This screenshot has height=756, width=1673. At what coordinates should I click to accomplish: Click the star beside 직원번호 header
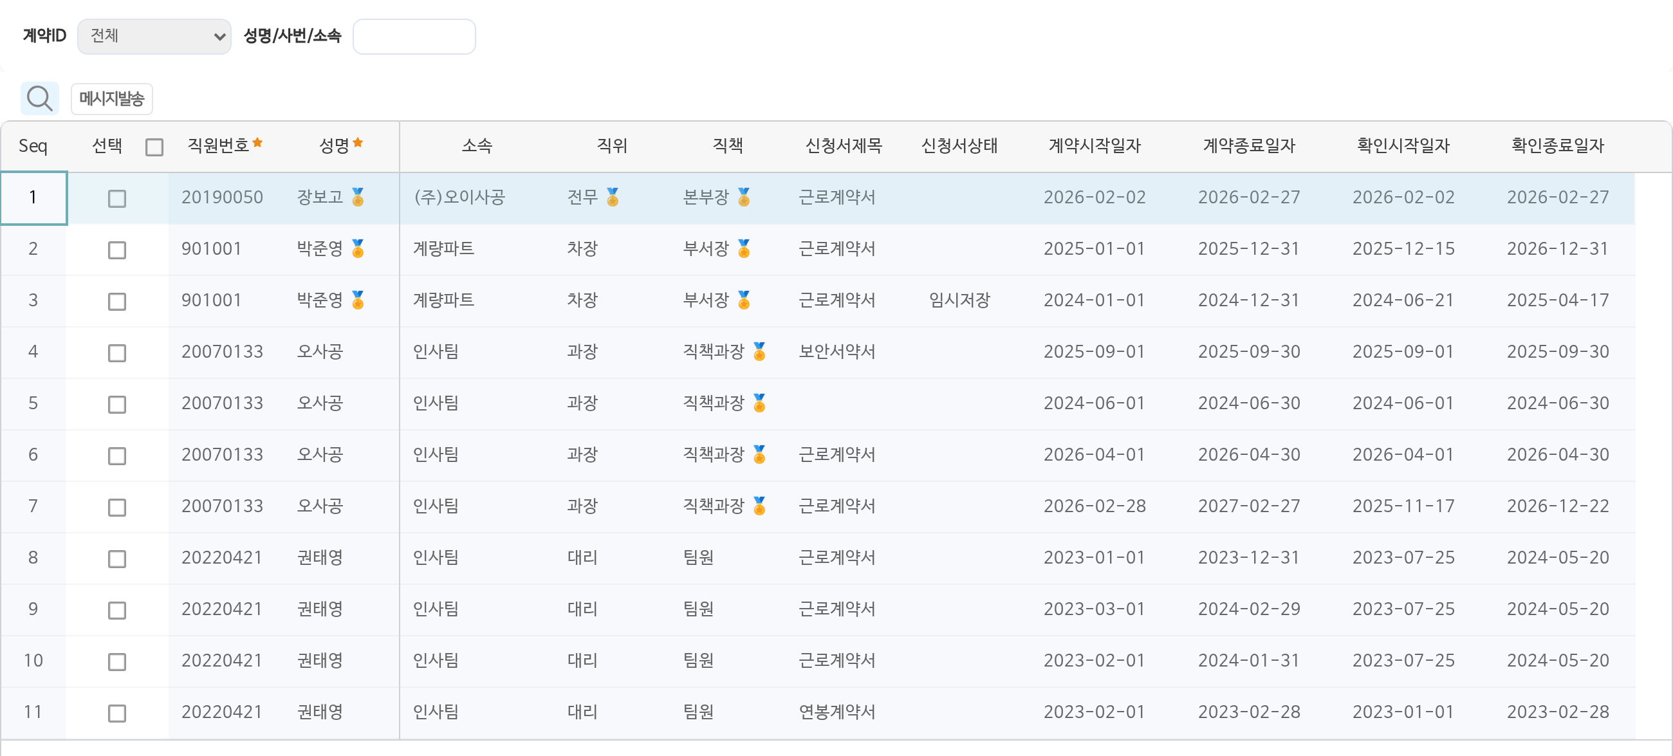(258, 142)
